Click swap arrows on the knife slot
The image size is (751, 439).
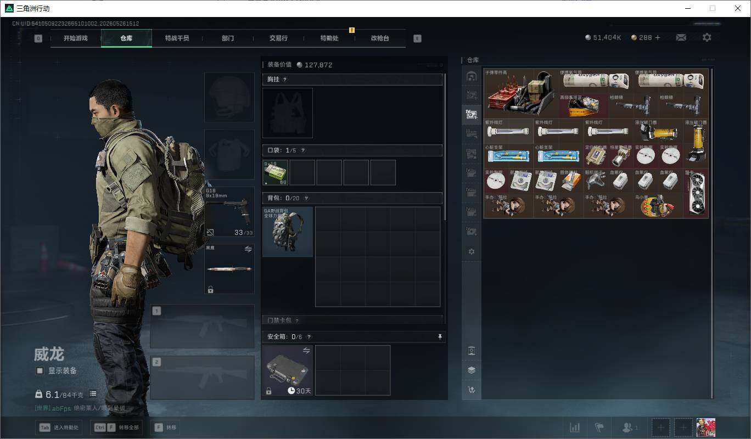tap(248, 249)
